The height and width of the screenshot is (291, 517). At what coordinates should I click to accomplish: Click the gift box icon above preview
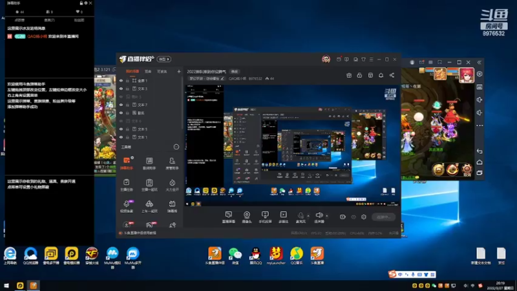point(349,75)
